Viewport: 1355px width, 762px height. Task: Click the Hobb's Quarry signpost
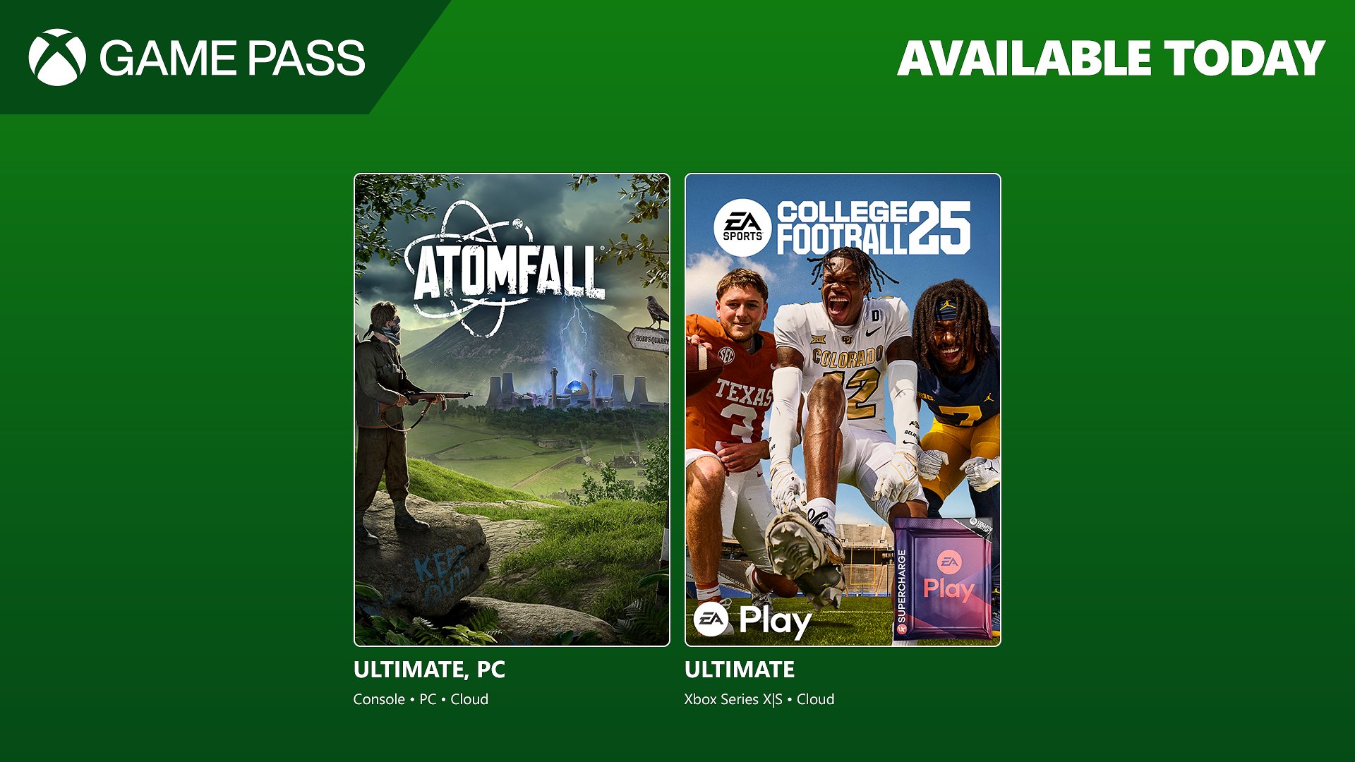point(649,339)
